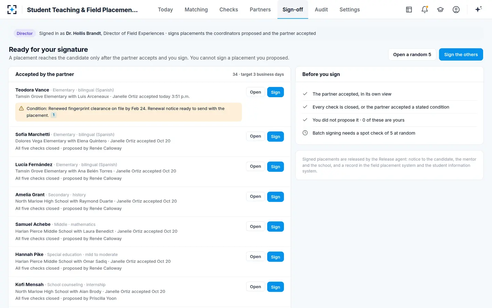Viewport: 492px width, 308px height.
Task: Open Amelia Grant's placement
Action: pyautogui.click(x=255, y=196)
